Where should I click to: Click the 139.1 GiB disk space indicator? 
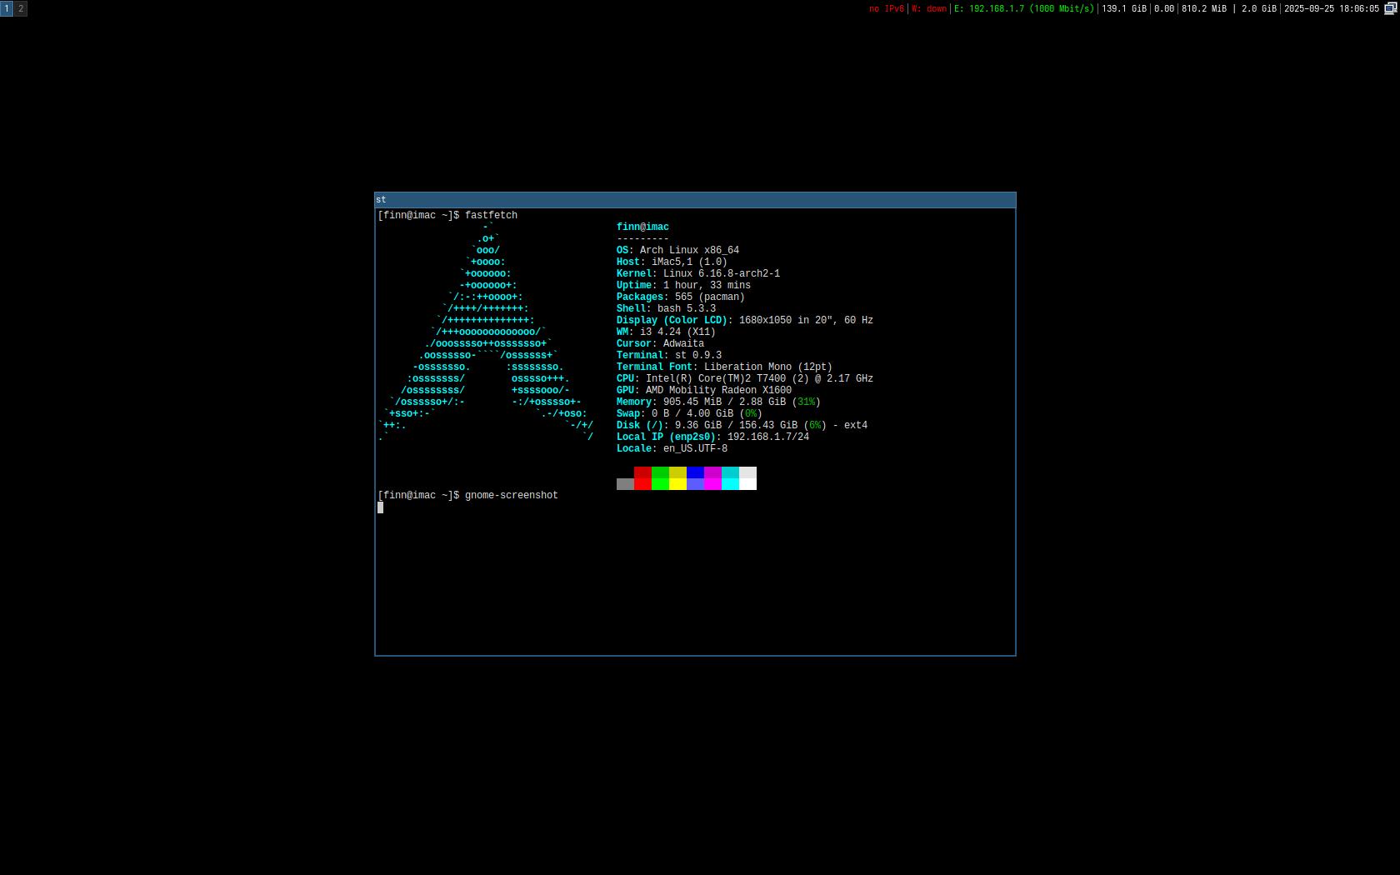[x=1124, y=8]
